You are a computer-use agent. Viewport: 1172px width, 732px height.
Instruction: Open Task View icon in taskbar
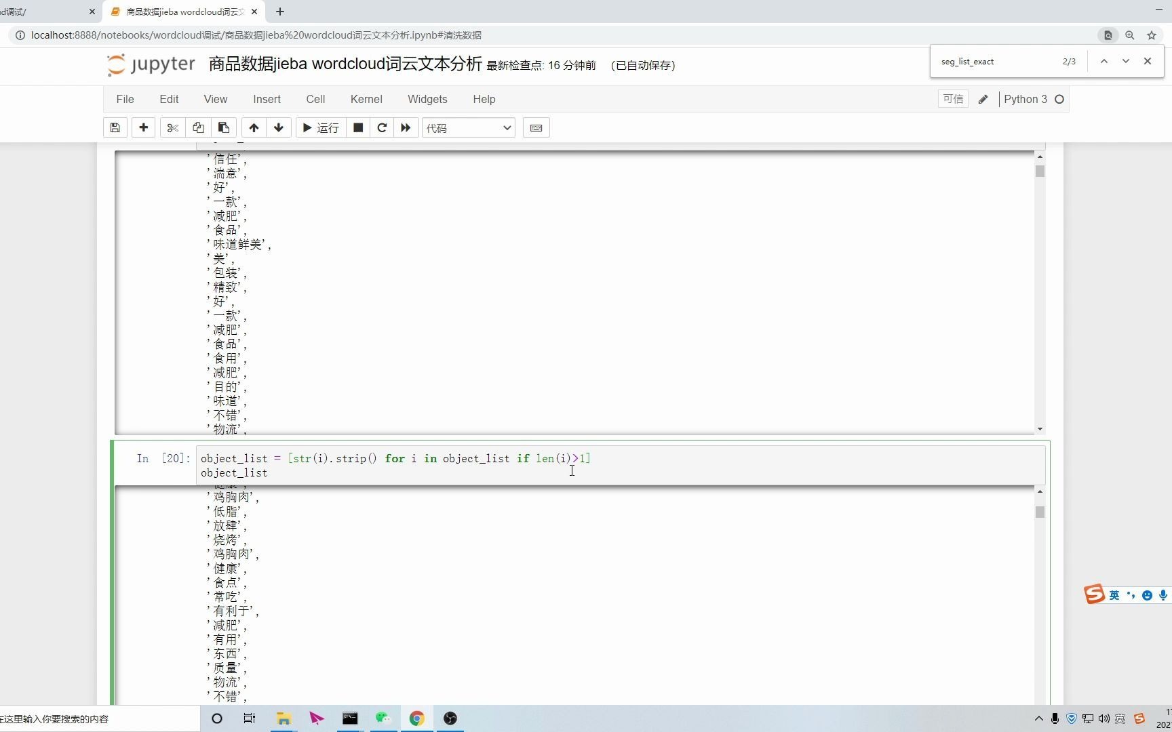250,718
